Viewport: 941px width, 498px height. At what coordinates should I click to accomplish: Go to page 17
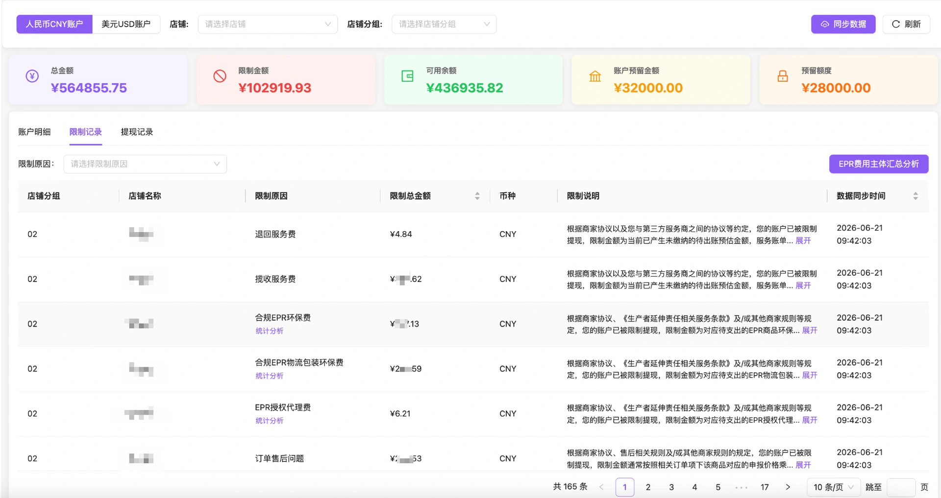765,487
